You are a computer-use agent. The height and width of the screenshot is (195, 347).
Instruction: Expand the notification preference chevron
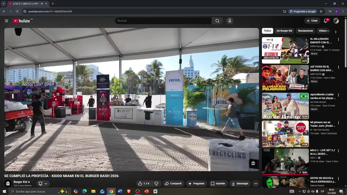(x=46, y=184)
